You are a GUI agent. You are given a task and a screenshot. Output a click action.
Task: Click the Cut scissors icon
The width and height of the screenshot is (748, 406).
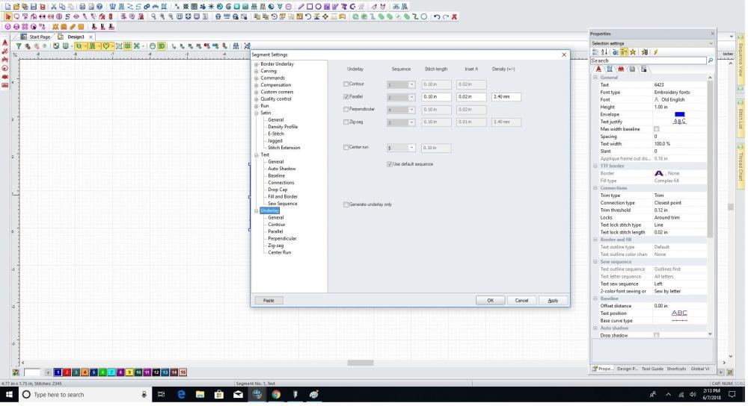54,6
